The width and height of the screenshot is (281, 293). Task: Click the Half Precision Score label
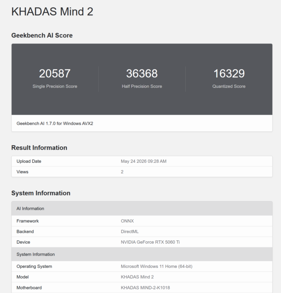pyautogui.click(x=142, y=86)
